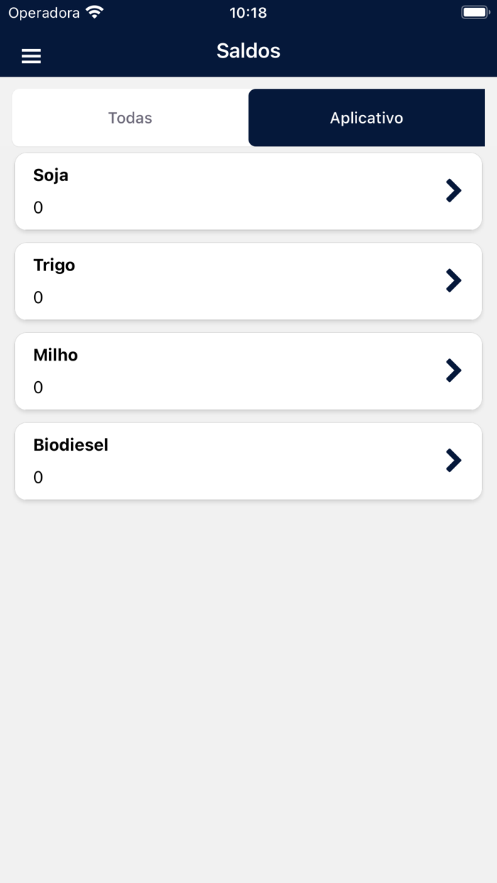
Task: Switch to the Todas tab
Action: coord(130,118)
